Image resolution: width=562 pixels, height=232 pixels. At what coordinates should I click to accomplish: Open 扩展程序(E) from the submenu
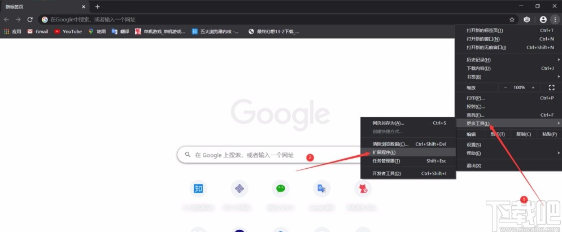(x=408, y=153)
